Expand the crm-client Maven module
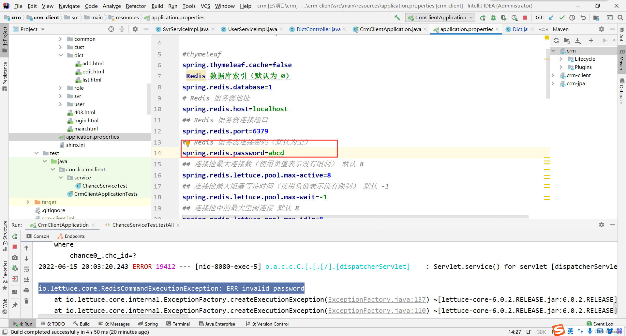Viewport: 626px width, 336px height. click(x=553, y=75)
